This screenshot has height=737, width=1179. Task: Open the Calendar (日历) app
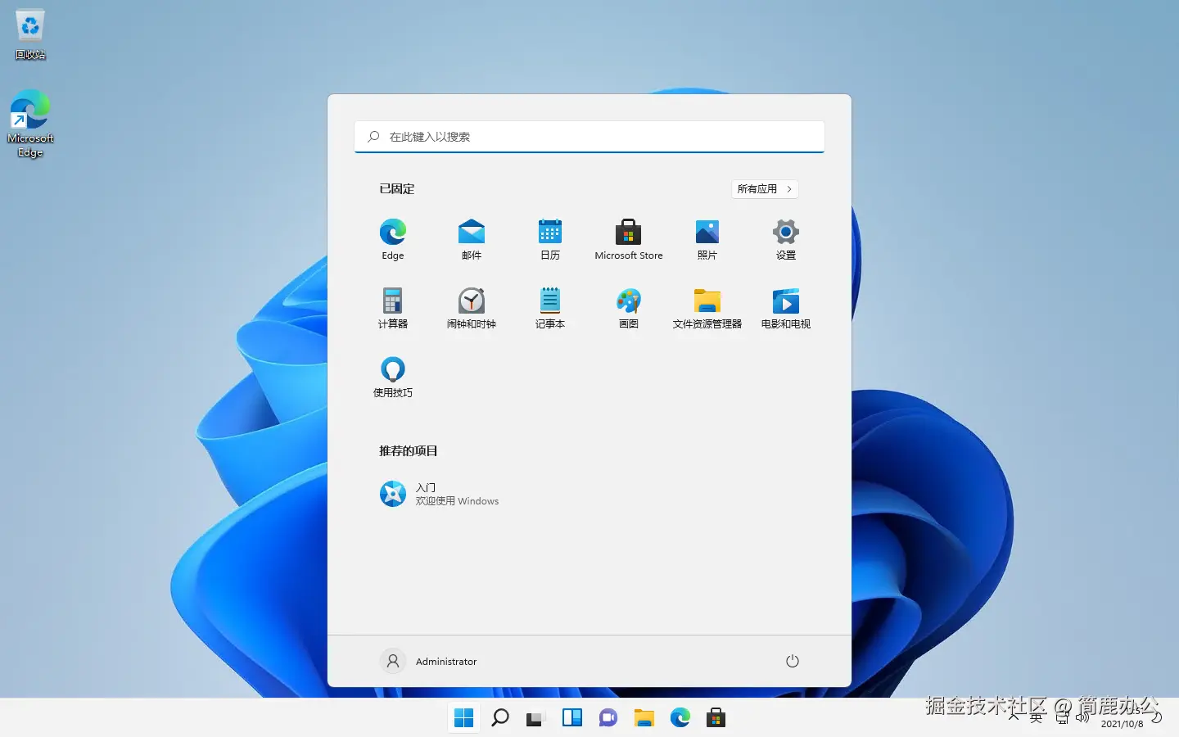pyautogui.click(x=549, y=239)
